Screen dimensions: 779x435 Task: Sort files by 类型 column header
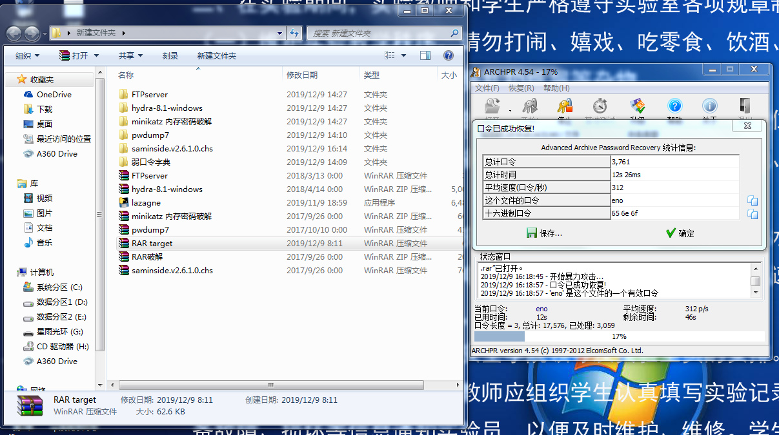click(372, 75)
